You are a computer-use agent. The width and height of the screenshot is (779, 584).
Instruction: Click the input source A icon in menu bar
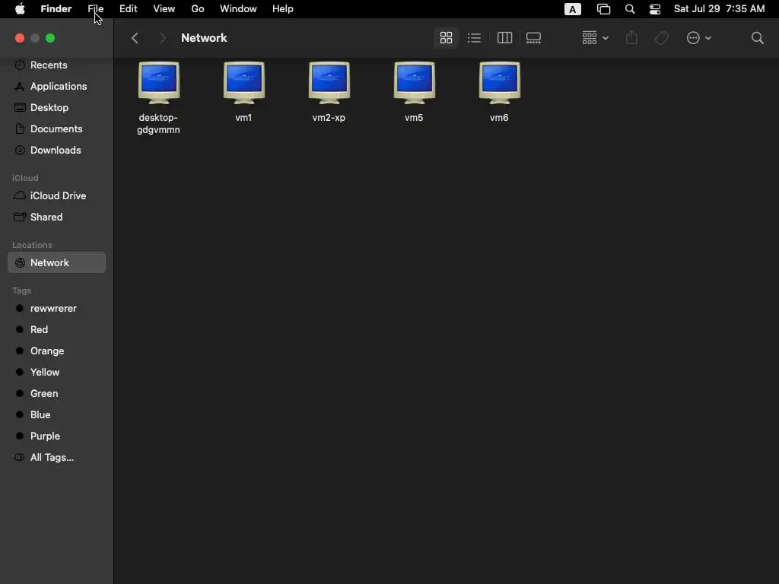pyautogui.click(x=573, y=9)
